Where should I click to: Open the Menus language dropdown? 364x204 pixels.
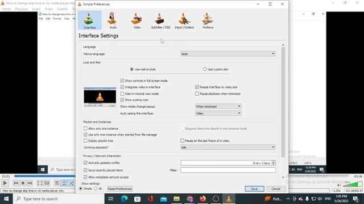tap(228, 54)
